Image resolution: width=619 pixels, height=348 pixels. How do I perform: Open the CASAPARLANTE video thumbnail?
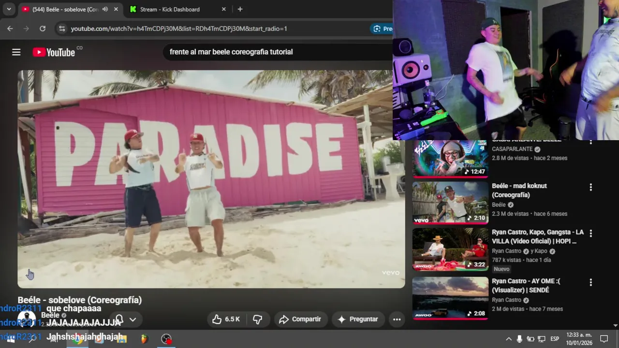click(x=450, y=158)
